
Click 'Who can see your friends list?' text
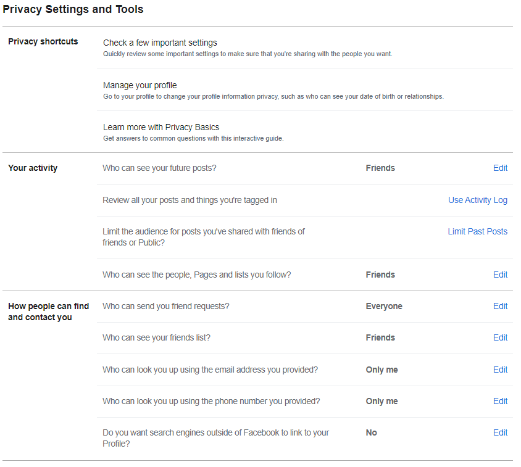pyautogui.click(x=157, y=338)
